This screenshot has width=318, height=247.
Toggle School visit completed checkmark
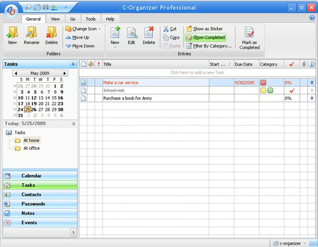[292, 90]
